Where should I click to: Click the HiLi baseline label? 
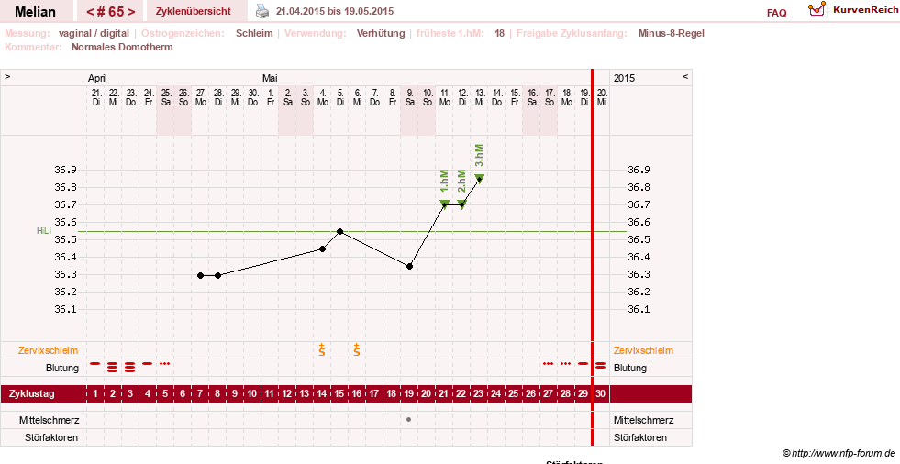point(44,231)
